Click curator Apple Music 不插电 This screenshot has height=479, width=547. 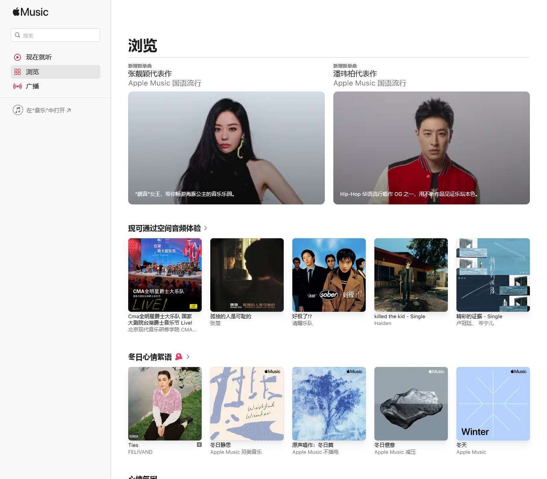pyautogui.click(x=315, y=452)
